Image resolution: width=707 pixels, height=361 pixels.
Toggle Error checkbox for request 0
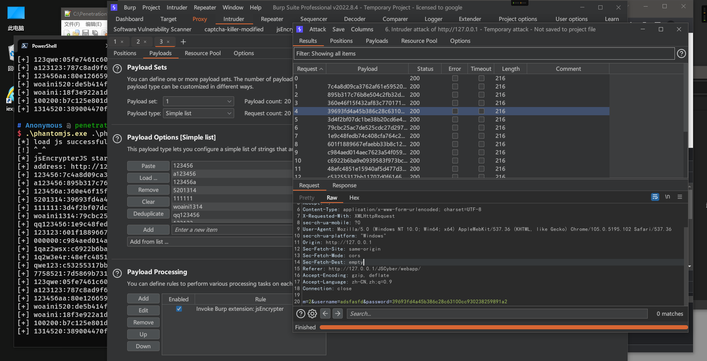coord(455,78)
